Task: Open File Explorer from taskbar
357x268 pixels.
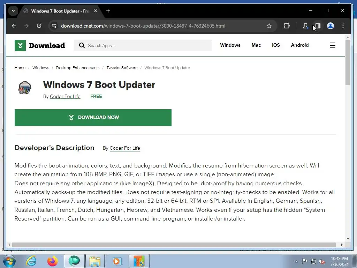Action: point(95,261)
